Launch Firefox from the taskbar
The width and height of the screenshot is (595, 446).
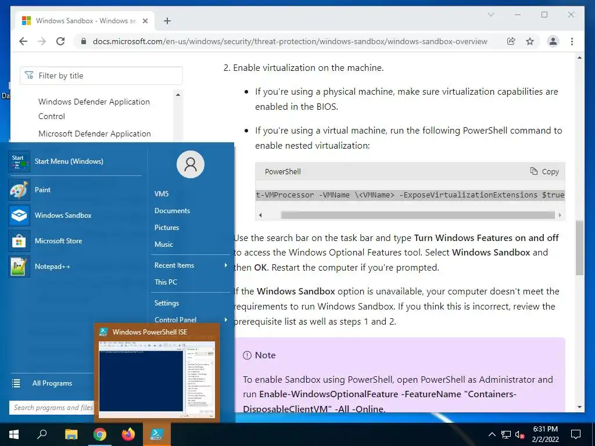coord(128,434)
